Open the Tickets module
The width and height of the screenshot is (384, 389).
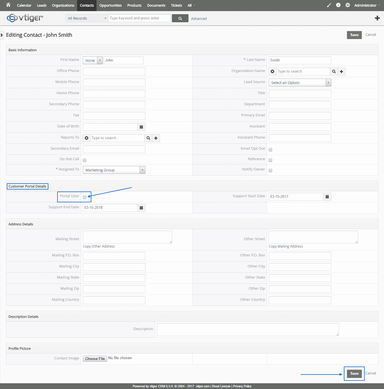pos(176,5)
